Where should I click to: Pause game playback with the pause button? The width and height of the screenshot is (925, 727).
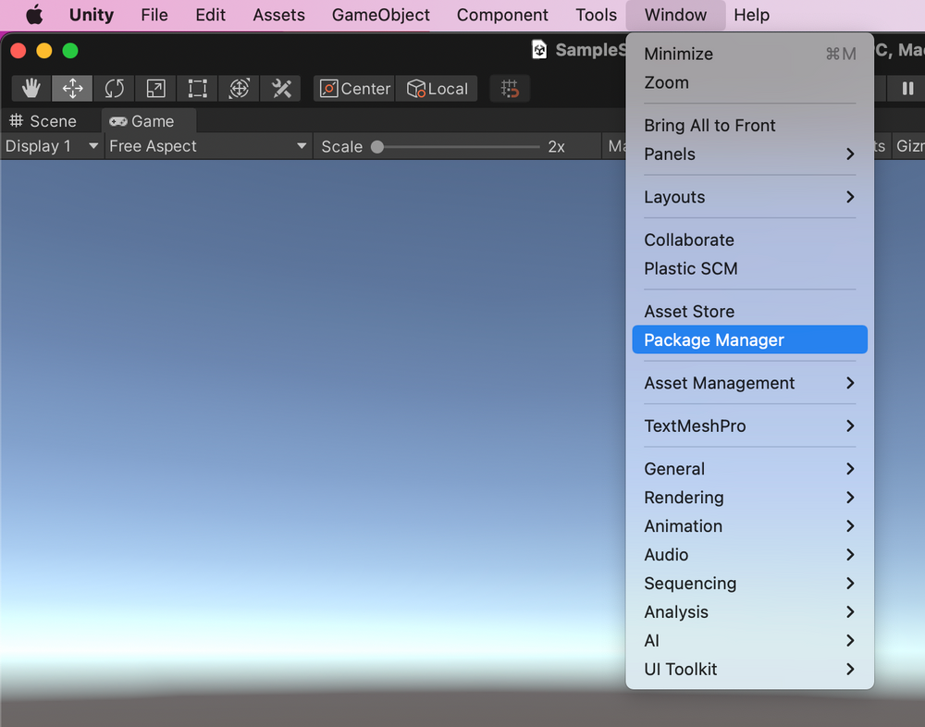tap(909, 89)
